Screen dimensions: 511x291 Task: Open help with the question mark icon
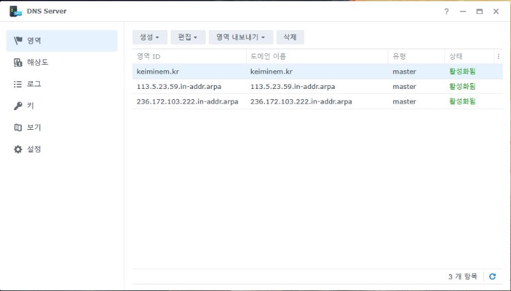pos(446,12)
